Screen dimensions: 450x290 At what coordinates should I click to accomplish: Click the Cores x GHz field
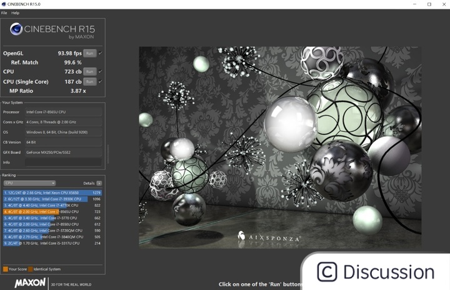[63, 122]
